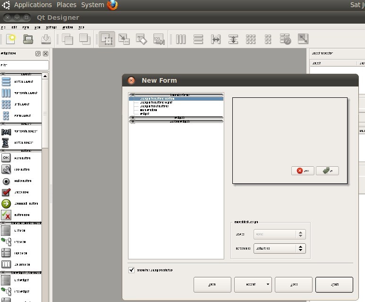Open the Recent button dropdown arrow
365x302 pixels.
[268, 285]
